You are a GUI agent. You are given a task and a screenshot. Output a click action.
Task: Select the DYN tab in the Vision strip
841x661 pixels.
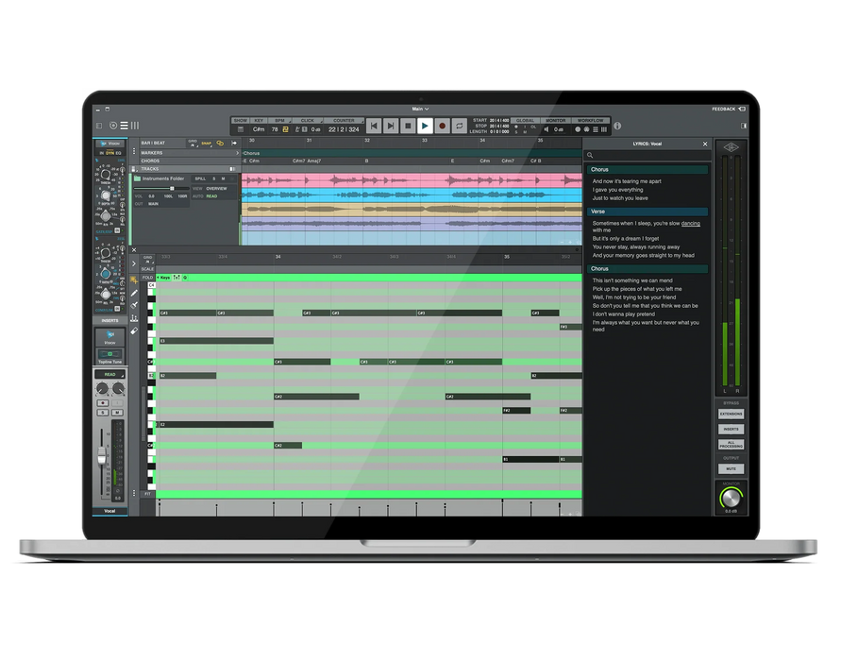point(109,153)
